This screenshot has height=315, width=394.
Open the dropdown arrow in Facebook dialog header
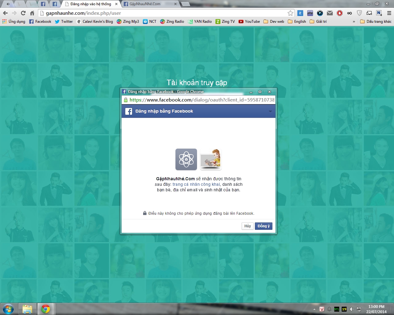(270, 111)
